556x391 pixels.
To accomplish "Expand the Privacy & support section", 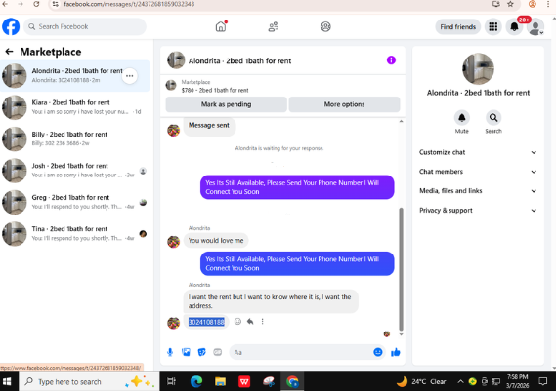I will click(x=478, y=211).
